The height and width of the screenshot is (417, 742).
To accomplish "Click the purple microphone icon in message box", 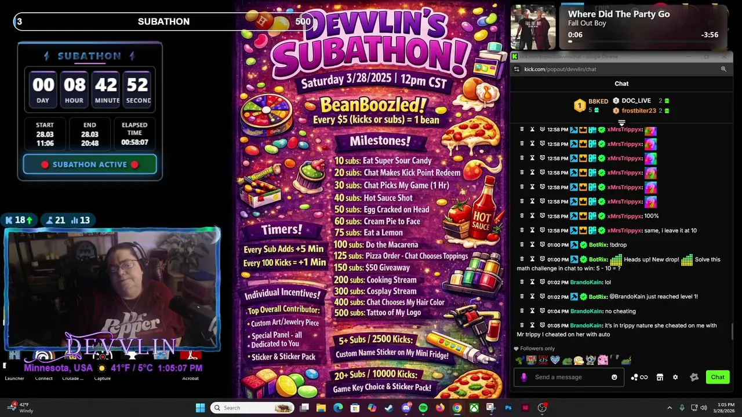I will [524, 377].
